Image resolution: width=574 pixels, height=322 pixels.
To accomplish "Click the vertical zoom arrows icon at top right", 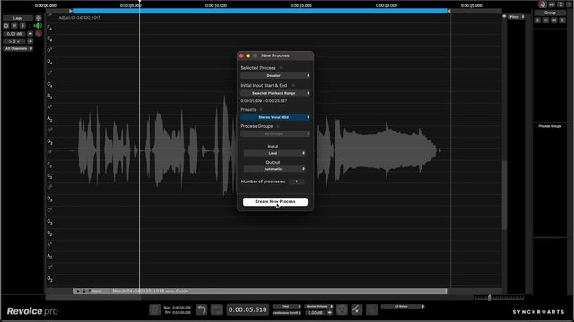I will tap(561, 4).
